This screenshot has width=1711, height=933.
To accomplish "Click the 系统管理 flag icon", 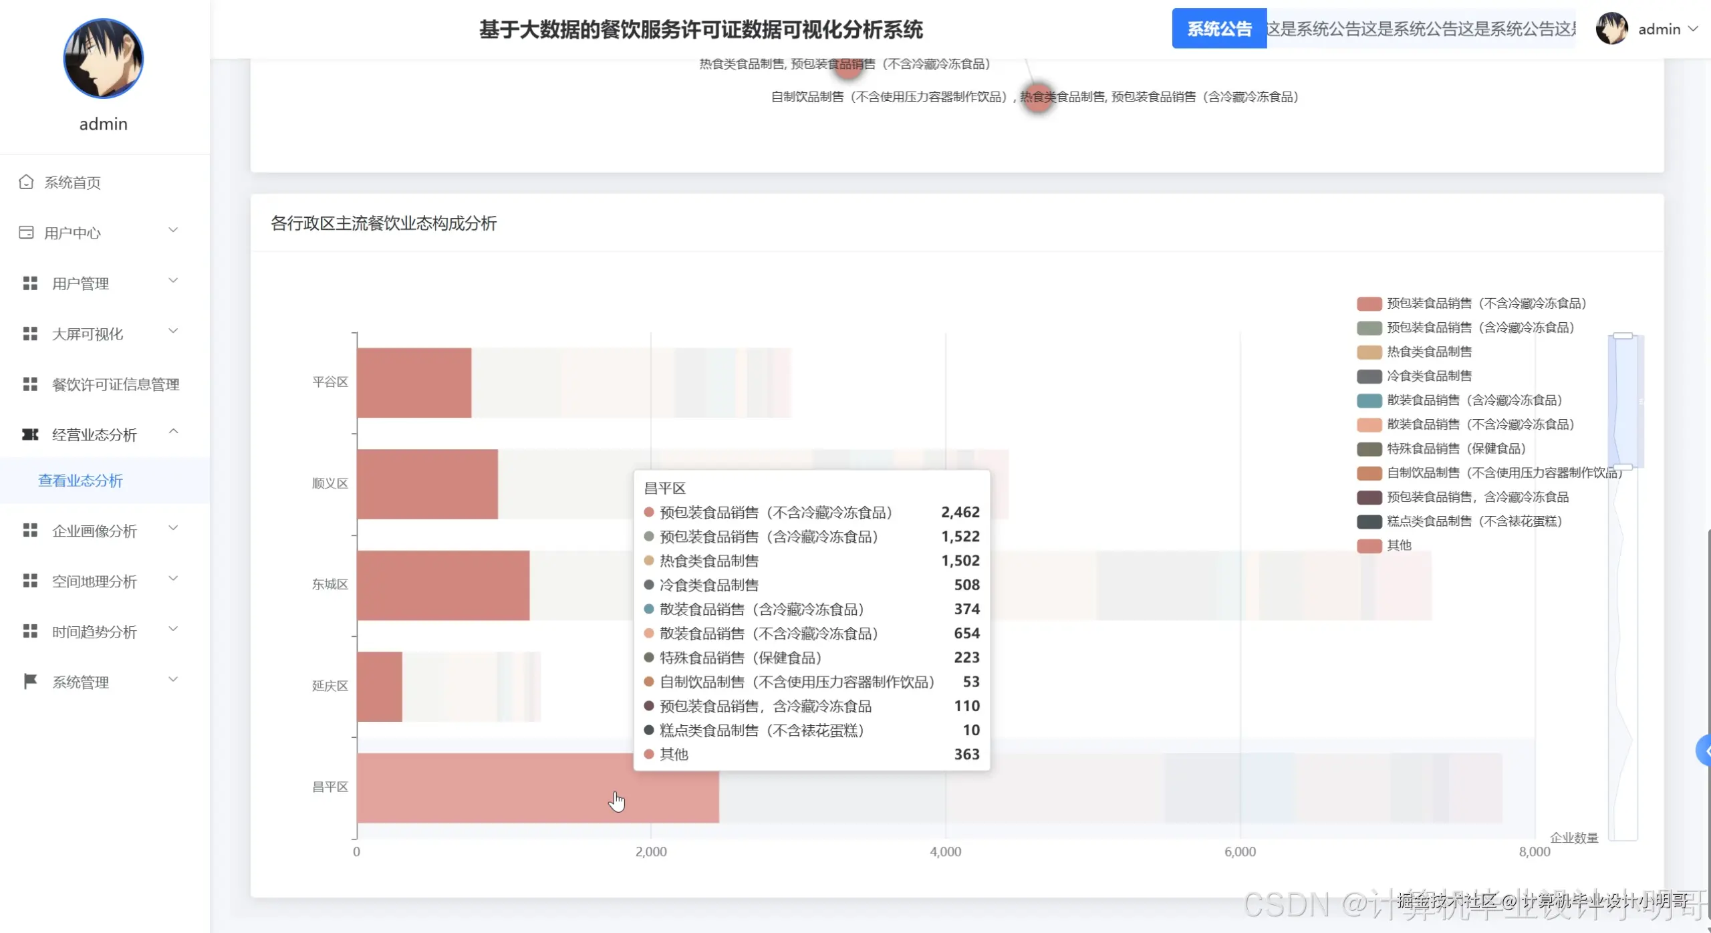I will (x=30, y=681).
